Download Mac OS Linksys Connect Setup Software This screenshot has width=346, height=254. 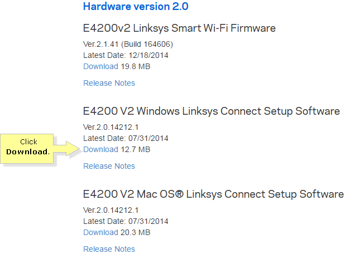100,232
